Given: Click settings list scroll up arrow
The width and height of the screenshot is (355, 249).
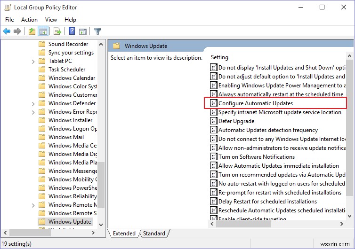Looking at the screenshot, I should [x=349, y=56].
